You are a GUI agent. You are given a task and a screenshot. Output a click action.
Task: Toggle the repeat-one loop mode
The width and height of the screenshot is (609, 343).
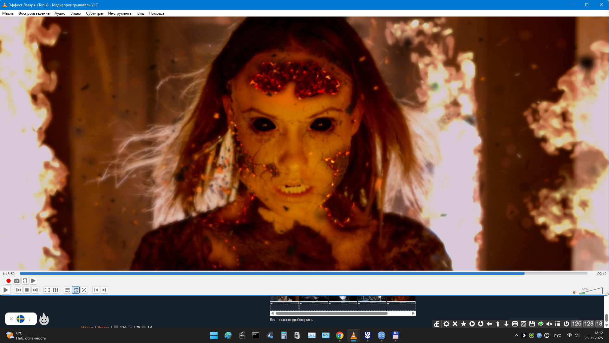[x=76, y=290]
